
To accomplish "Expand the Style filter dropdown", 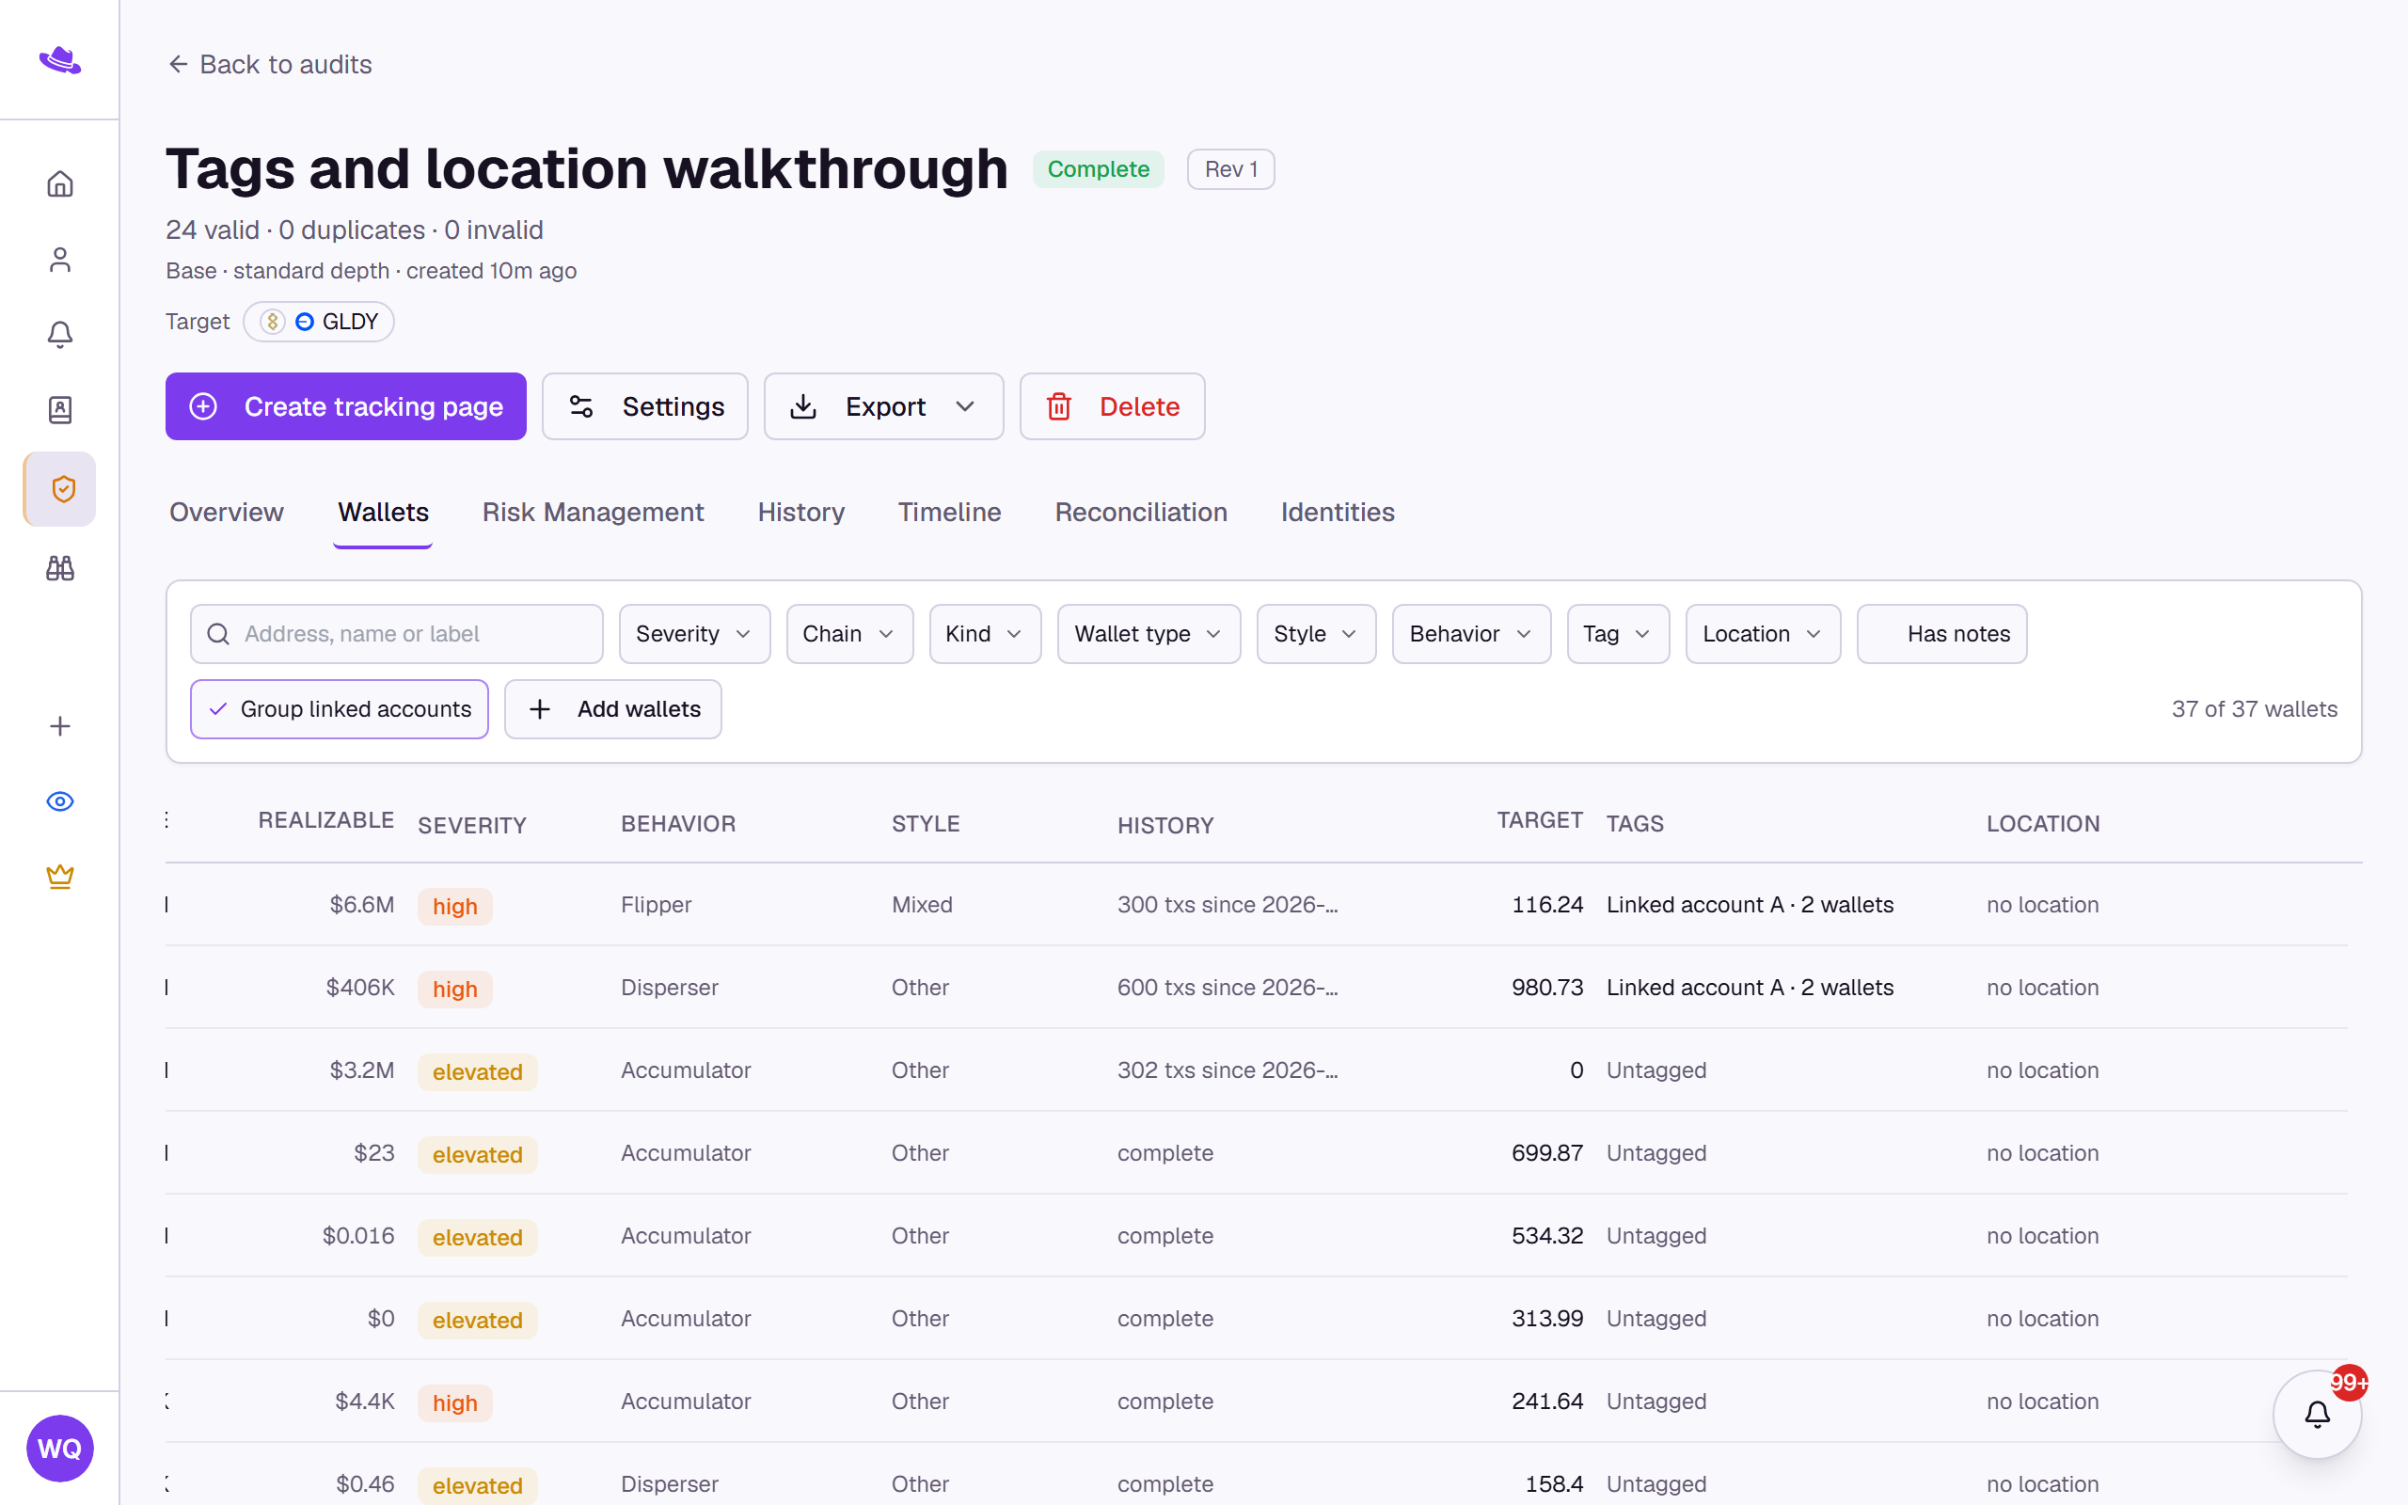I will pos(1315,634).
